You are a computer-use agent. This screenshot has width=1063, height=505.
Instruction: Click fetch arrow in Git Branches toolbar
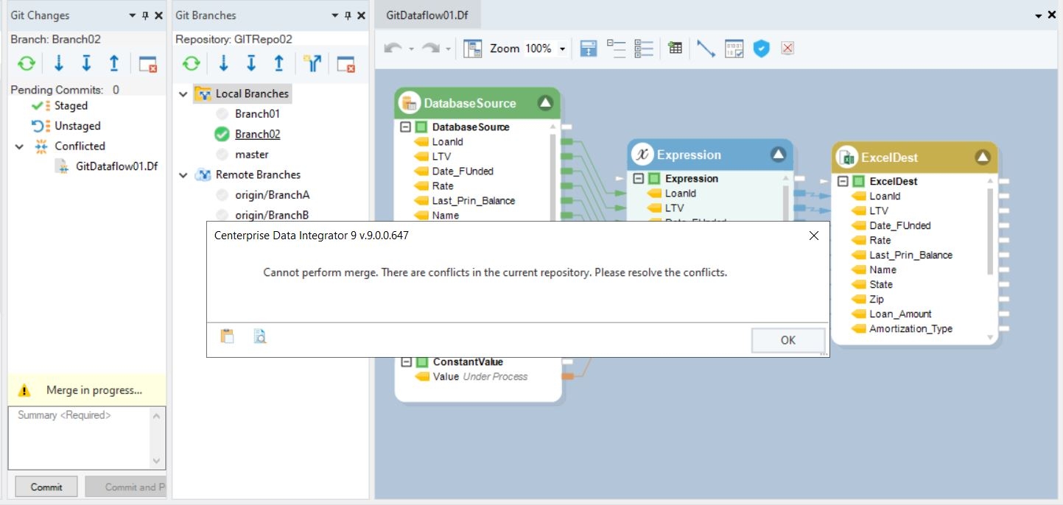pyautogui.click(x=224, y=64)
